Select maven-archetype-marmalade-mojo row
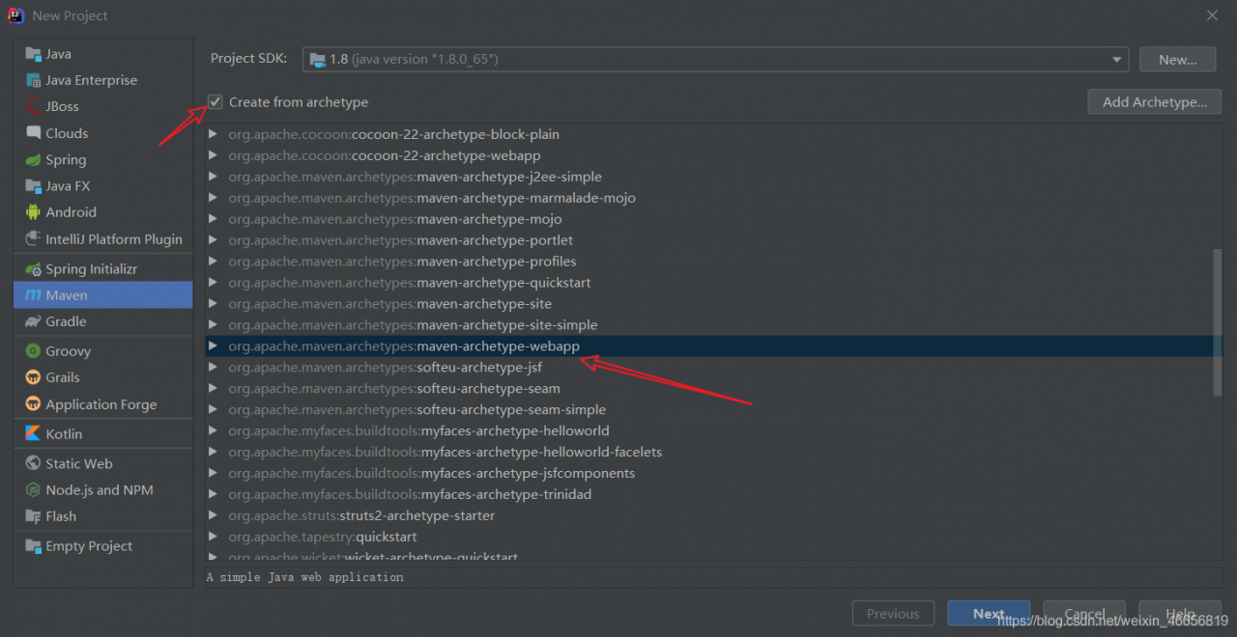Image resolution: width=1237 pixels, height=637 pixels. (x=713, y=198)
